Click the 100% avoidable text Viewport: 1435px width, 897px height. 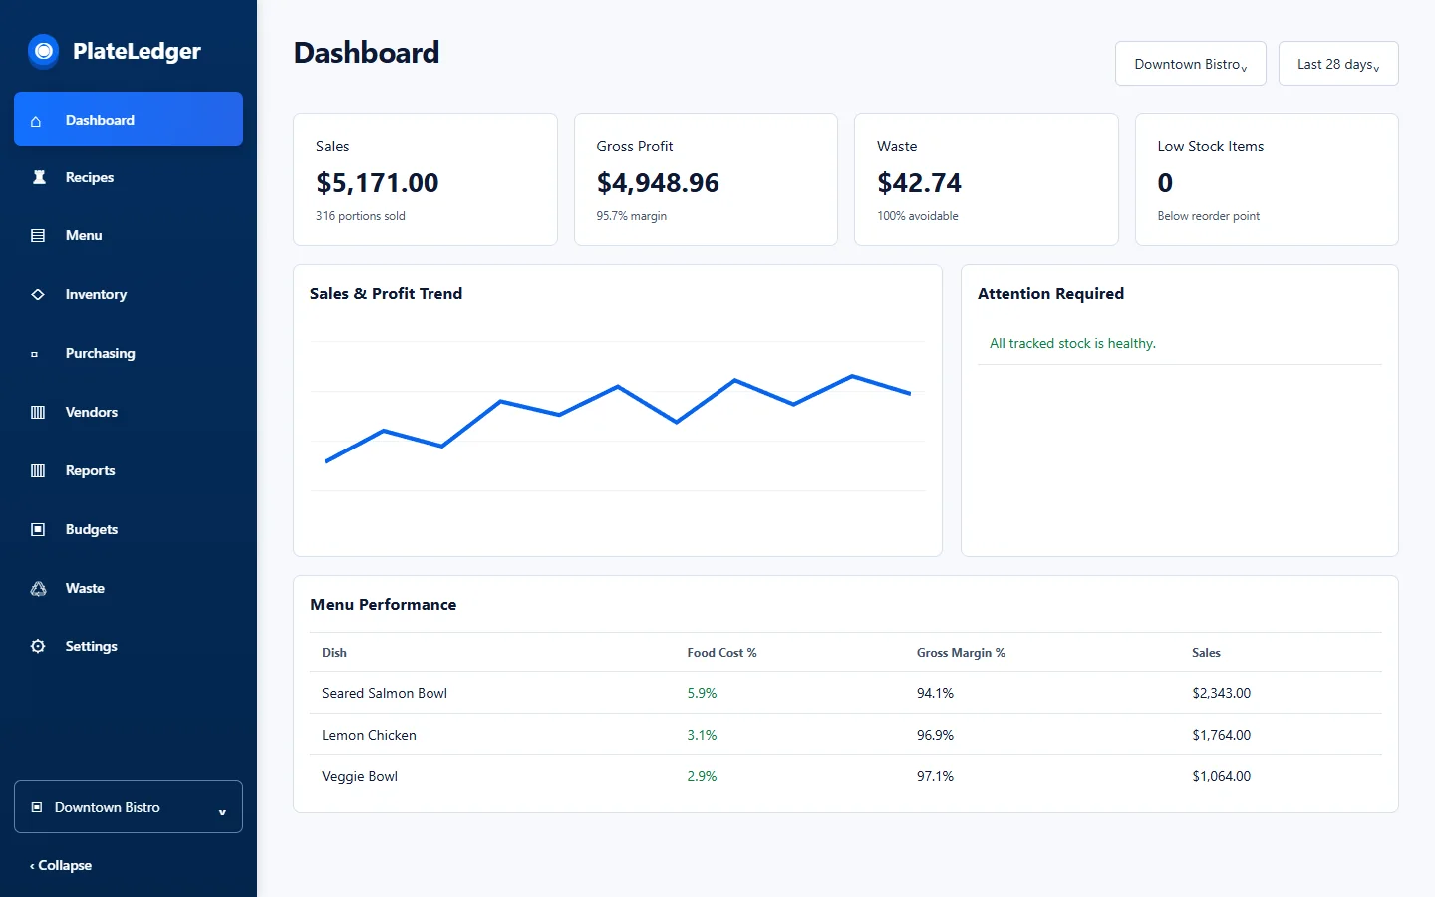(918, 216)
